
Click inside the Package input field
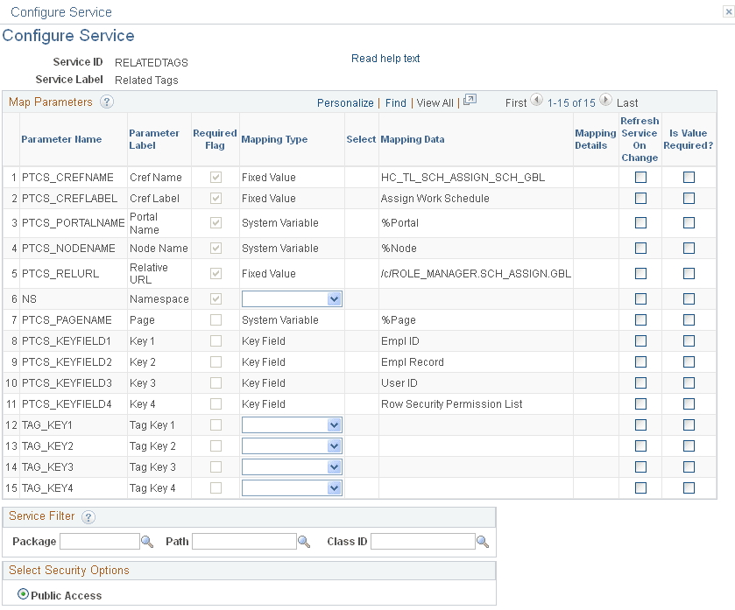(99, 541)
